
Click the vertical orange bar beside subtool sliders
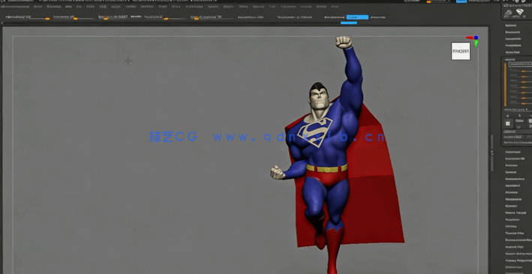[505, 84]
